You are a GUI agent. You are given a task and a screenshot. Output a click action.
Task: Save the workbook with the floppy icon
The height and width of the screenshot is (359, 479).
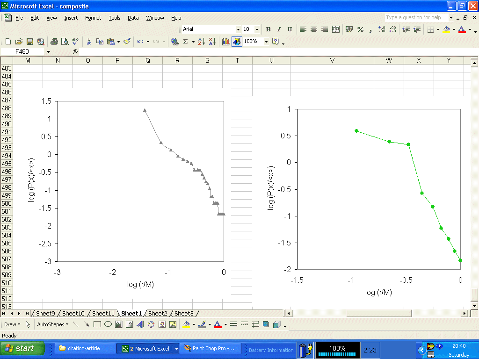29,42
